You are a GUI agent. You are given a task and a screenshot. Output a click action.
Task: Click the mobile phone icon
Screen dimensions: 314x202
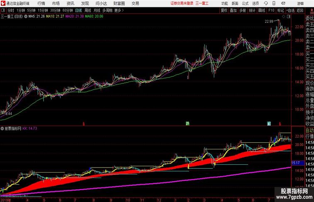tap(274, 3)
